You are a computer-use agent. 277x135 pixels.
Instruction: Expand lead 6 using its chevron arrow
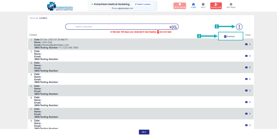pyautogui.click(x=250, y=102)
